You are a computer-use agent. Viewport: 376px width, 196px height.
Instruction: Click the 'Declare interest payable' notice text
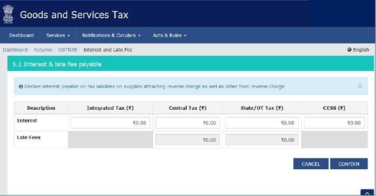click(155, 86)
